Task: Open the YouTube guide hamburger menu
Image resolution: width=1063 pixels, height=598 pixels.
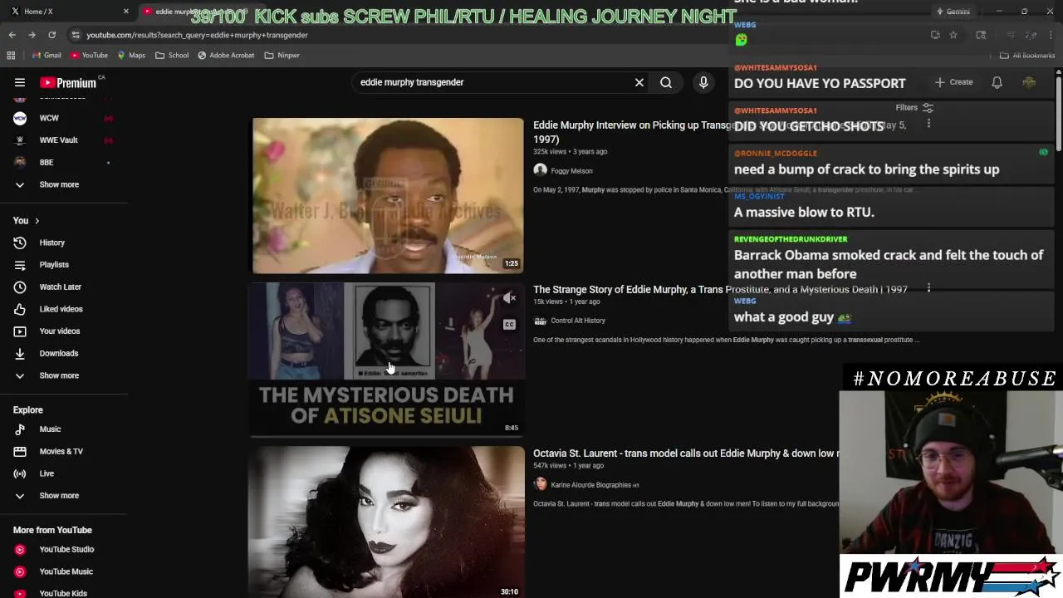Action: [20, 82]
